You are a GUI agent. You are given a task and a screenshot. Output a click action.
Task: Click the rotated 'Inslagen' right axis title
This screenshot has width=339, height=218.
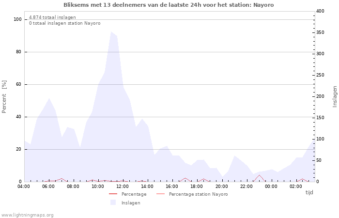click(334, 96)
